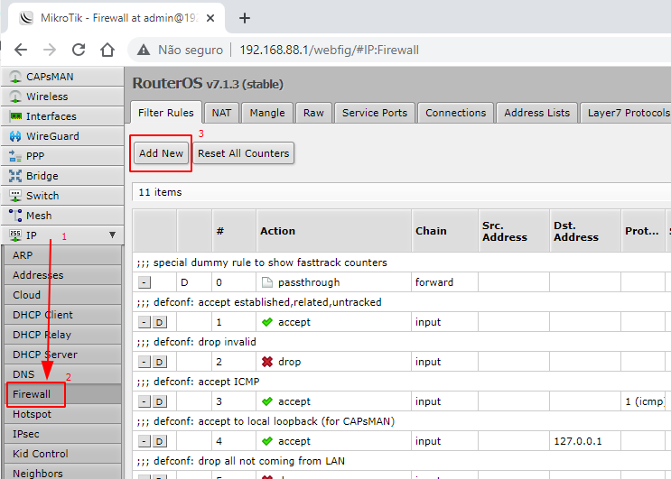
Task: Reload the webfig page
Action: click(x=79, y=50)
